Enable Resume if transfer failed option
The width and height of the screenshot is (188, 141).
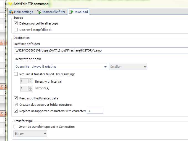click(16, 74)
